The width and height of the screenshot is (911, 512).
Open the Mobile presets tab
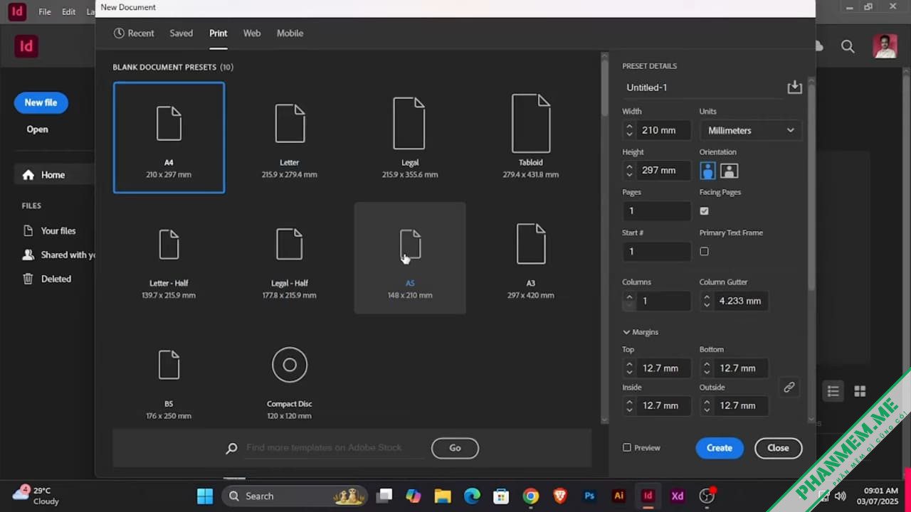coord(290,33)
